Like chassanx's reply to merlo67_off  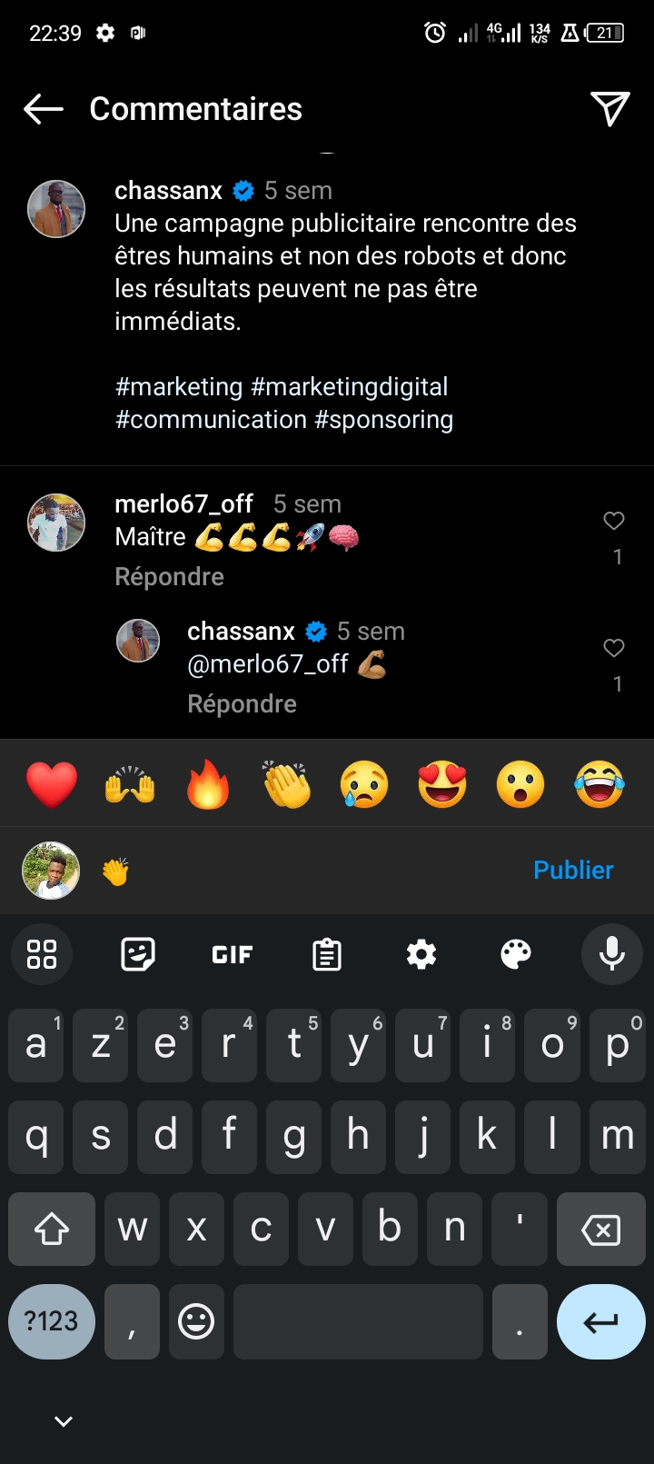614,648
